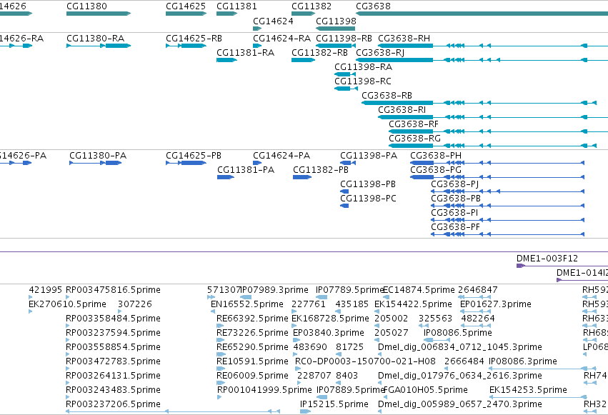Click protein CG14624-PA
Screen dimensions: 608x415
tap(281, 156)
